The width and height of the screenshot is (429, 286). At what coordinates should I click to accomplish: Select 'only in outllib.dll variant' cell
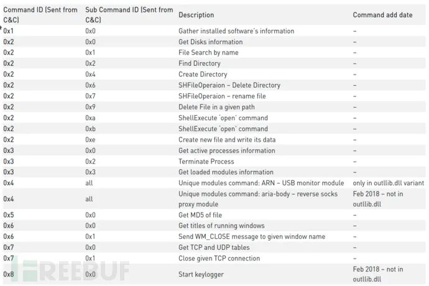[388, 183]
